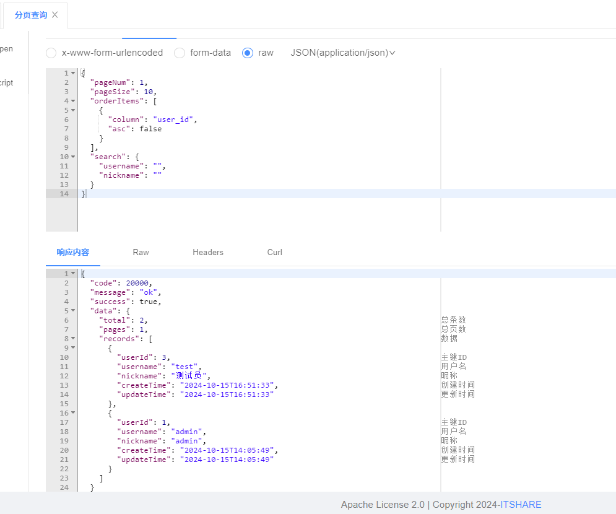The height and width of the screenshot is (514, 616).
Task: Show the Curl tab
Action: (274, 253)
